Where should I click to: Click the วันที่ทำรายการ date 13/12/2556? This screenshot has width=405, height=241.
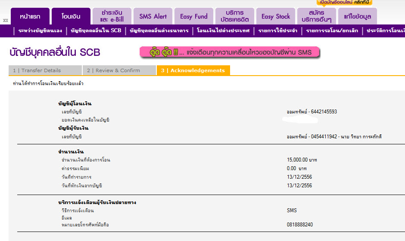coord(299,177)
